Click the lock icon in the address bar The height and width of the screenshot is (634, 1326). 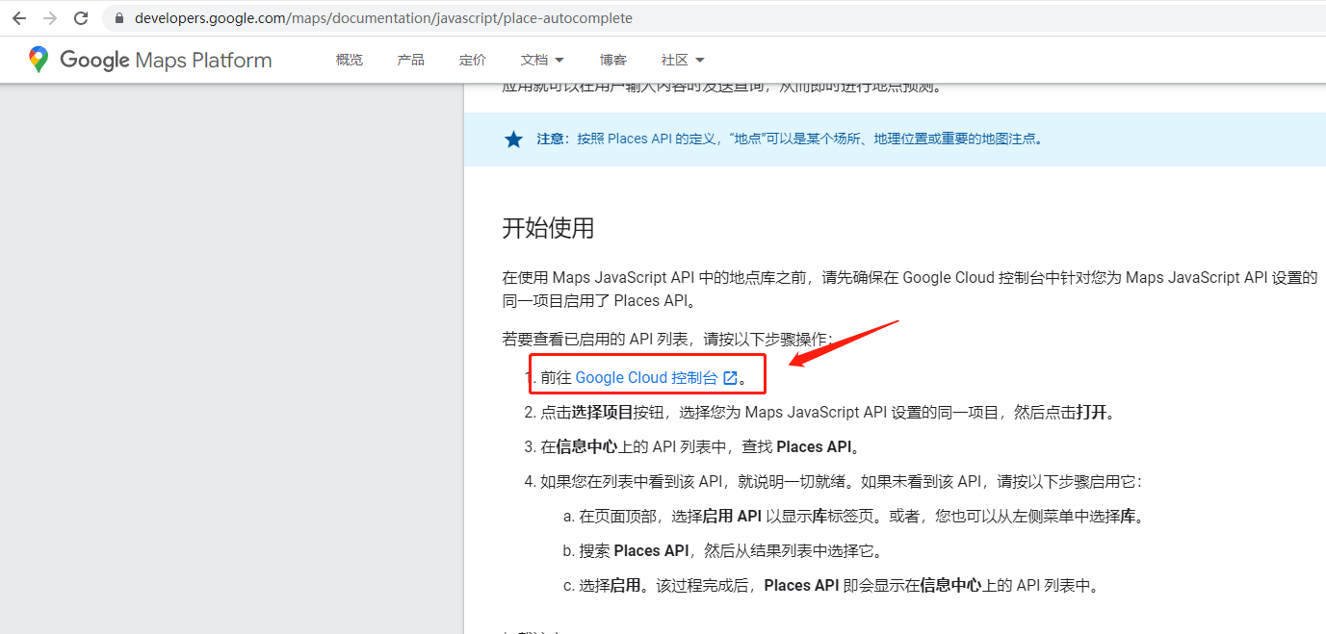click(119, 18)
